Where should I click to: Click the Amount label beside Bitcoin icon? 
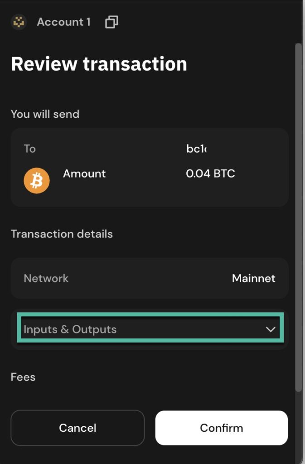tap(84, 174)
